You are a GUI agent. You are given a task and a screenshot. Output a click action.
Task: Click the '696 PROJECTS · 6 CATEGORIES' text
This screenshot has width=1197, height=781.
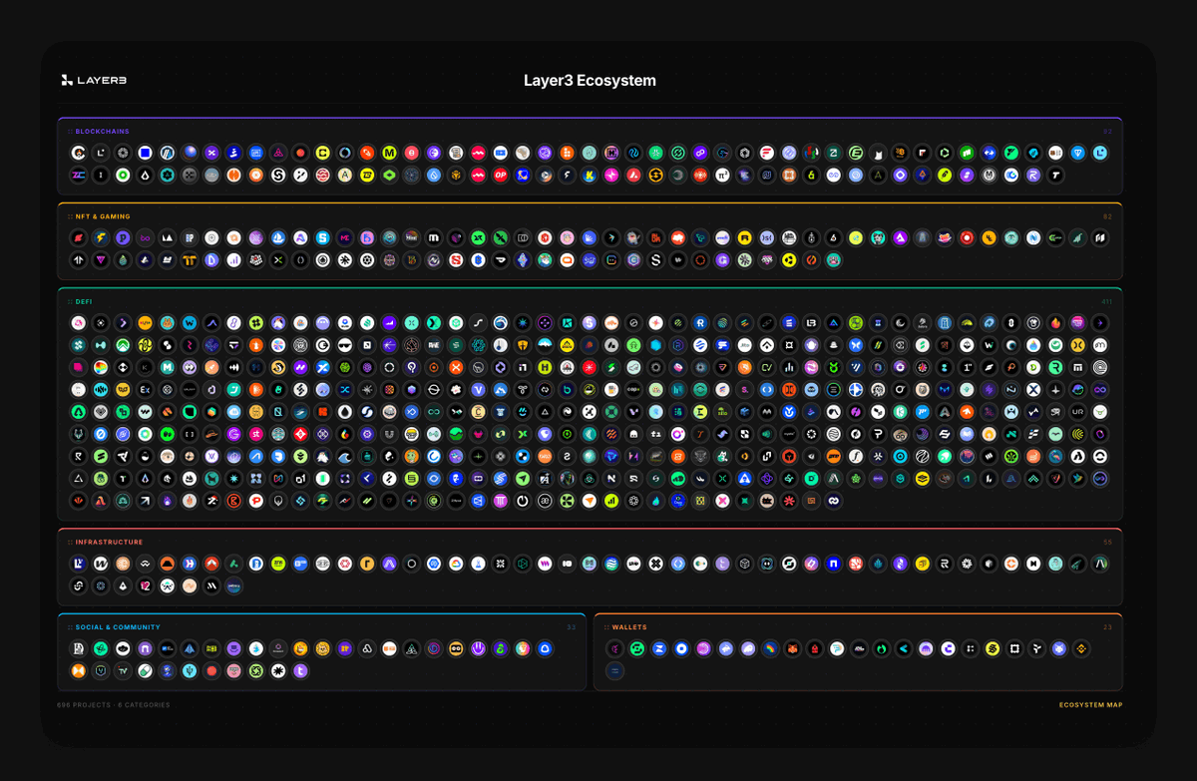tap(115, 705)
